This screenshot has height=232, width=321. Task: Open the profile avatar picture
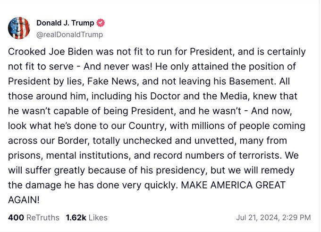pyautogui.click(x=19, y=28)
